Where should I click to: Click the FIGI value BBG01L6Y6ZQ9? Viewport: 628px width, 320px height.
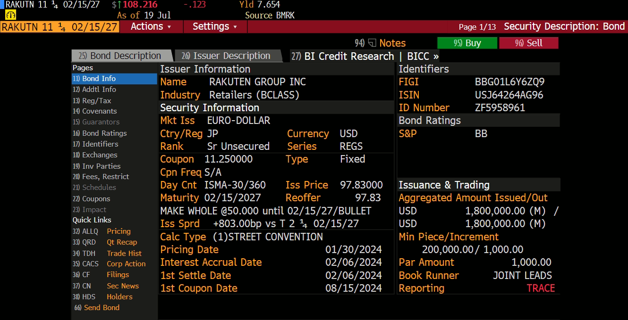pos(509,82)
